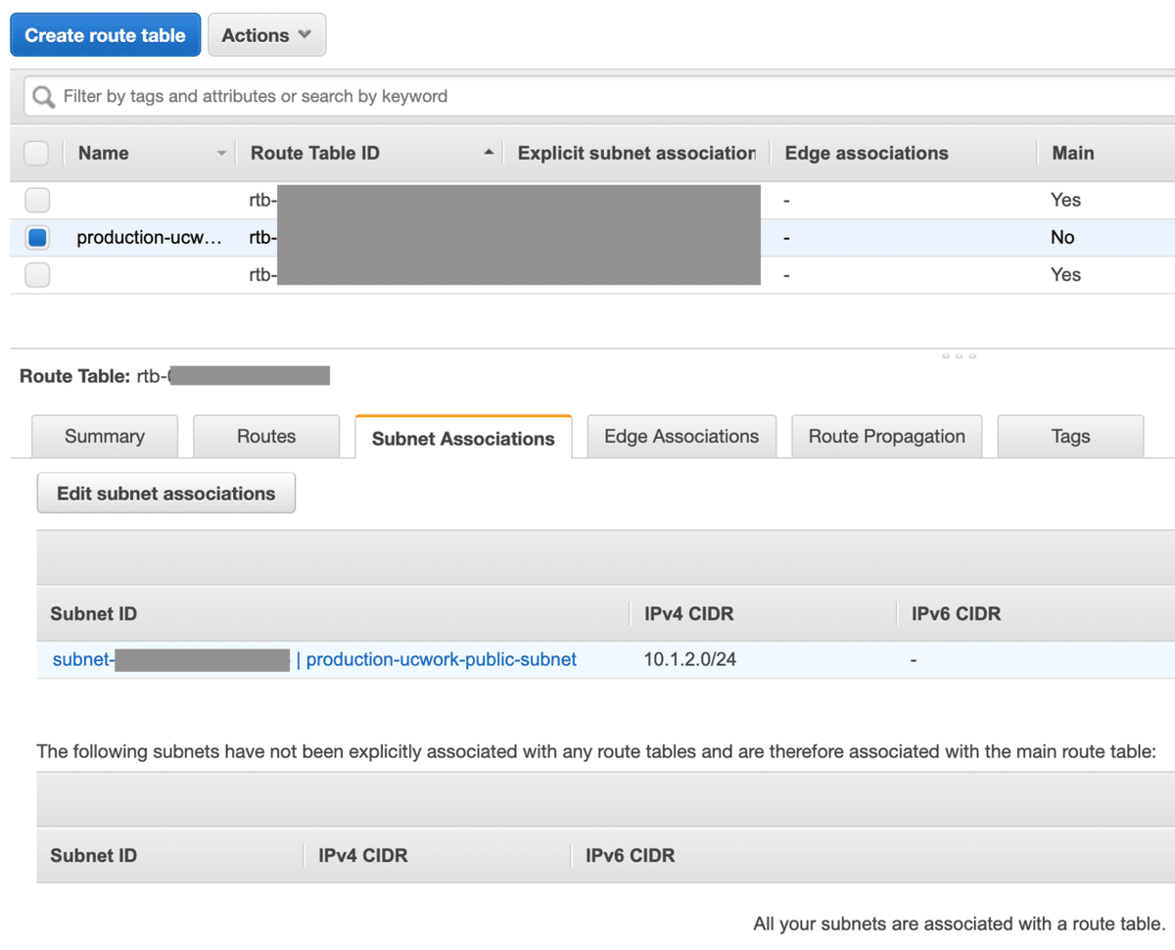Screen dimensions: 1175x950
Task: Open the Routes tab
Action: click(266, 437)
